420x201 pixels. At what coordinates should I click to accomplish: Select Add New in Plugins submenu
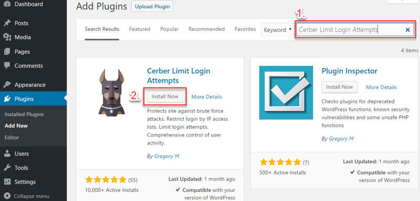(x=16, y=126)
